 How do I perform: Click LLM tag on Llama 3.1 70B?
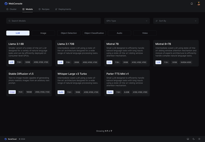[60, 62]
